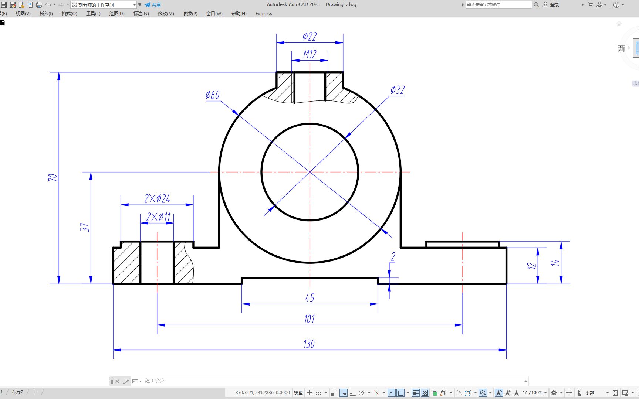Viewport: 639px width, 399px height.
Task: Click the annotation monitor plus icon
Action: pos(569,393)
